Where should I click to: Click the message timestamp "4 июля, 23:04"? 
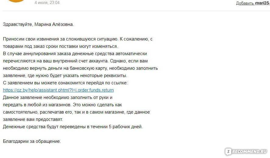(47, 3)
